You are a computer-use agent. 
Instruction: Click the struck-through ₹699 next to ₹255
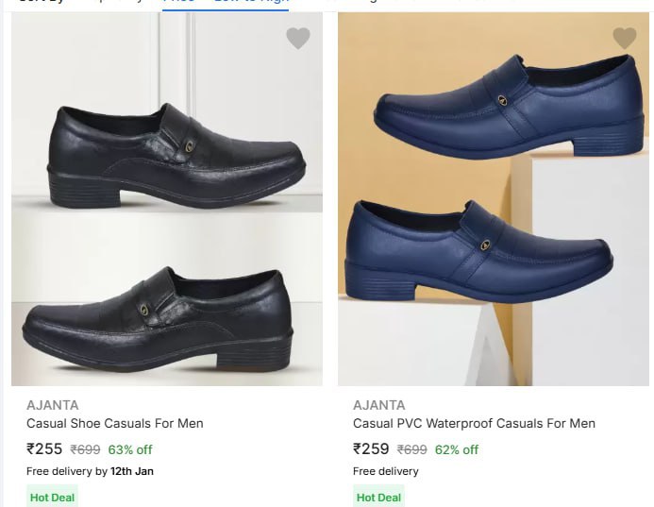pyautogui.click(x=86, y=450)
